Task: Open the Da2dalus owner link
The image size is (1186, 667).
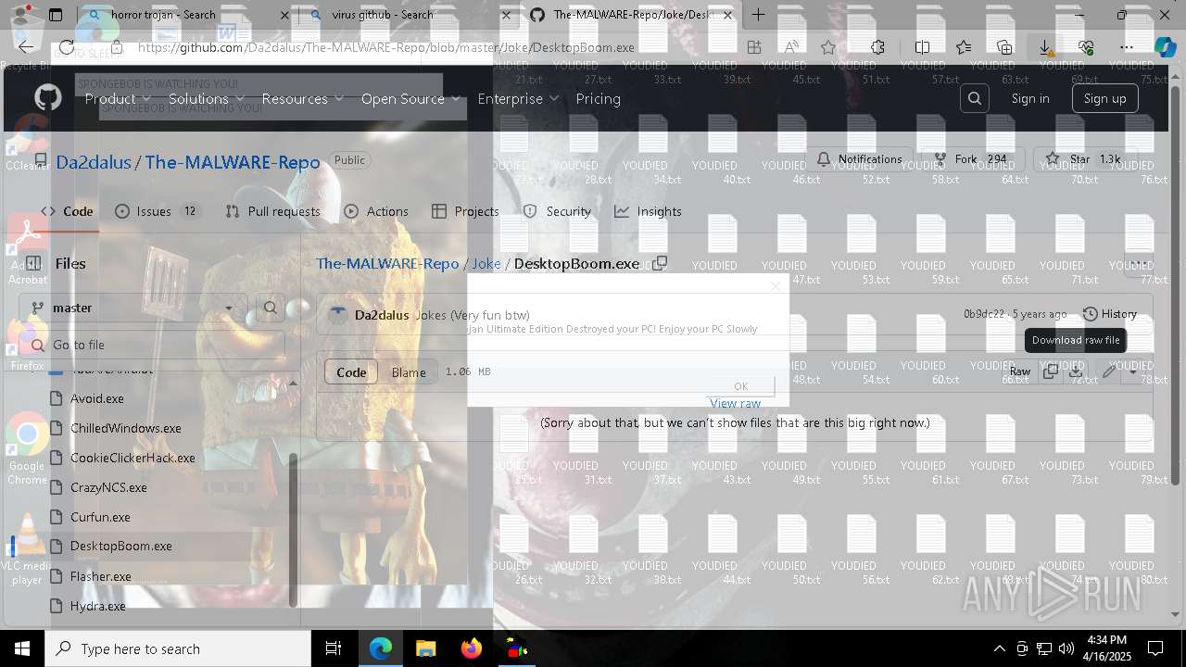Action: (x=94, y=162)
